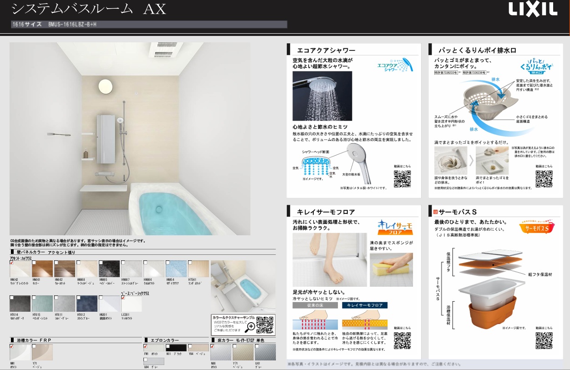Click the sponge cleaning floor photo
This screenshot has height=370, width=570.
[392, 269]
